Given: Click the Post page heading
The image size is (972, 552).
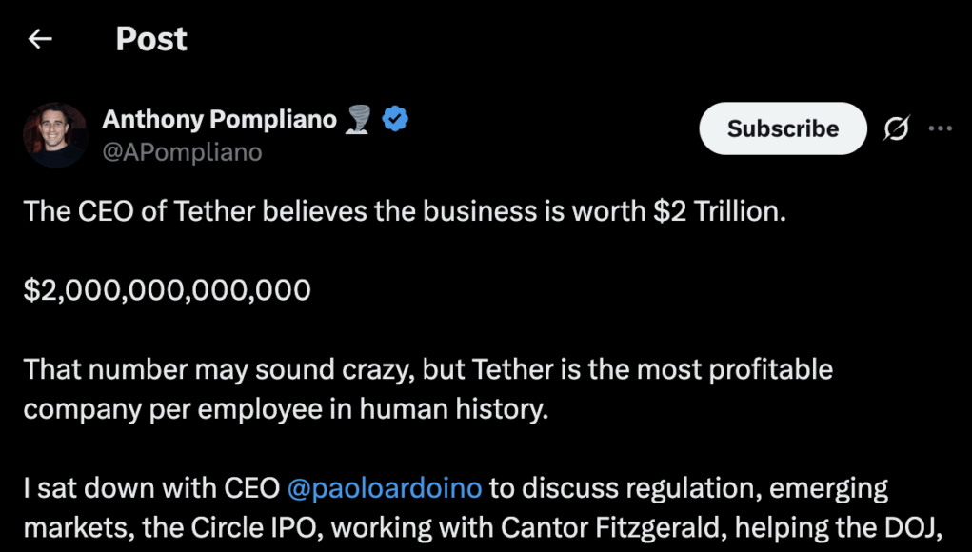Looking at the screenshot, I should pyautogui.click(x=151, y=39).
